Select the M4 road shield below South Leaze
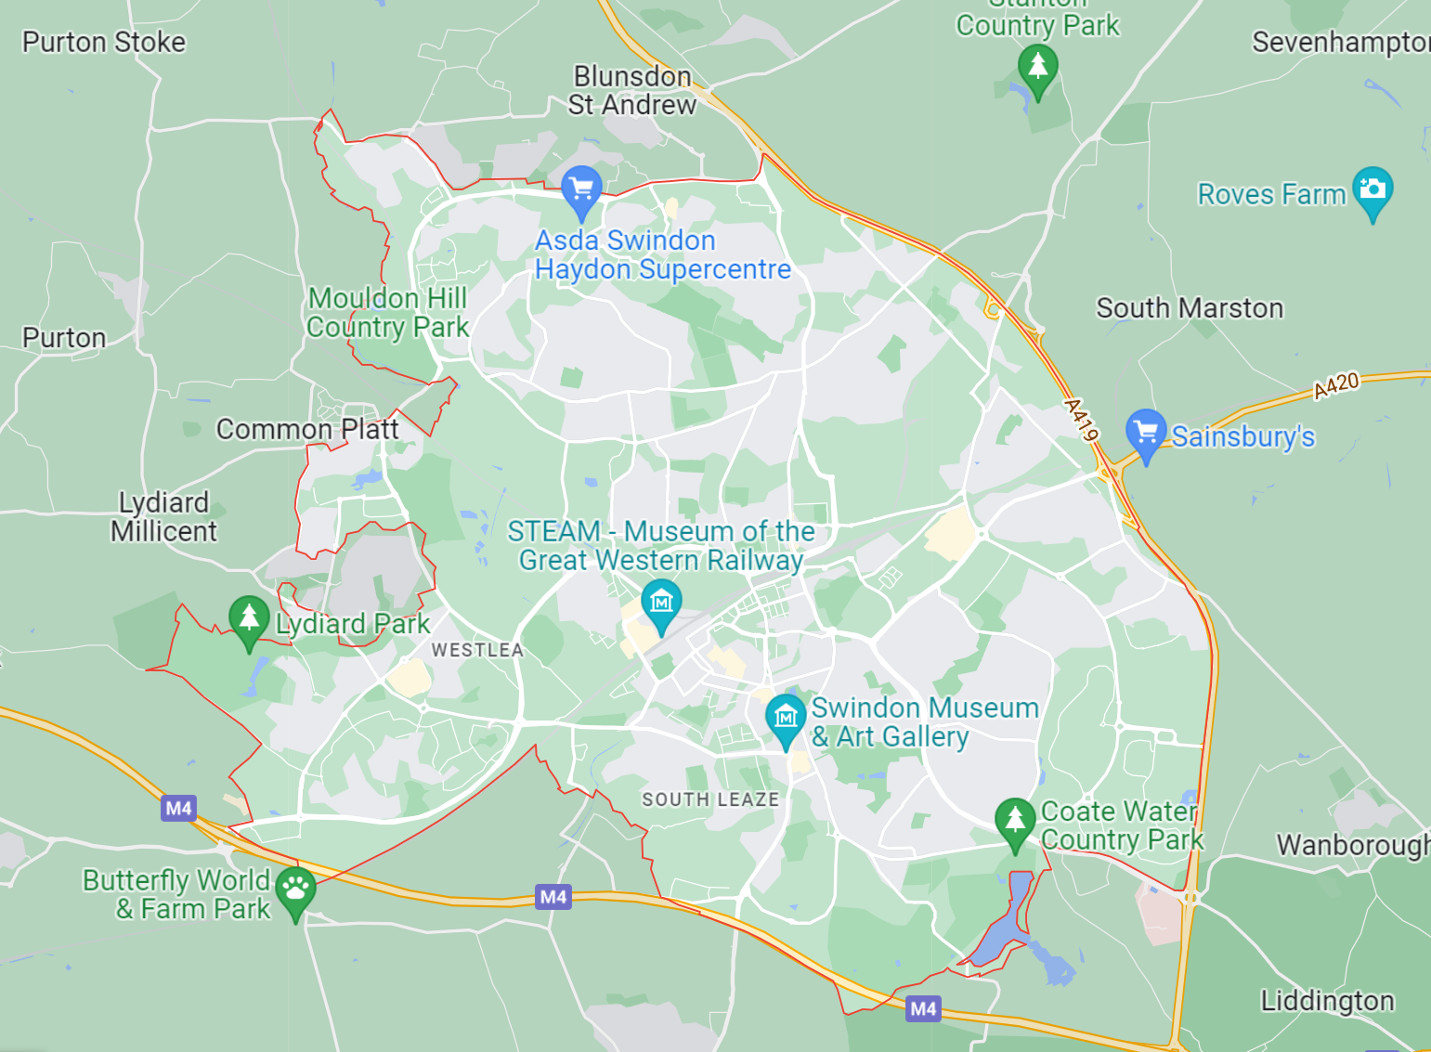 pos(553,896)
